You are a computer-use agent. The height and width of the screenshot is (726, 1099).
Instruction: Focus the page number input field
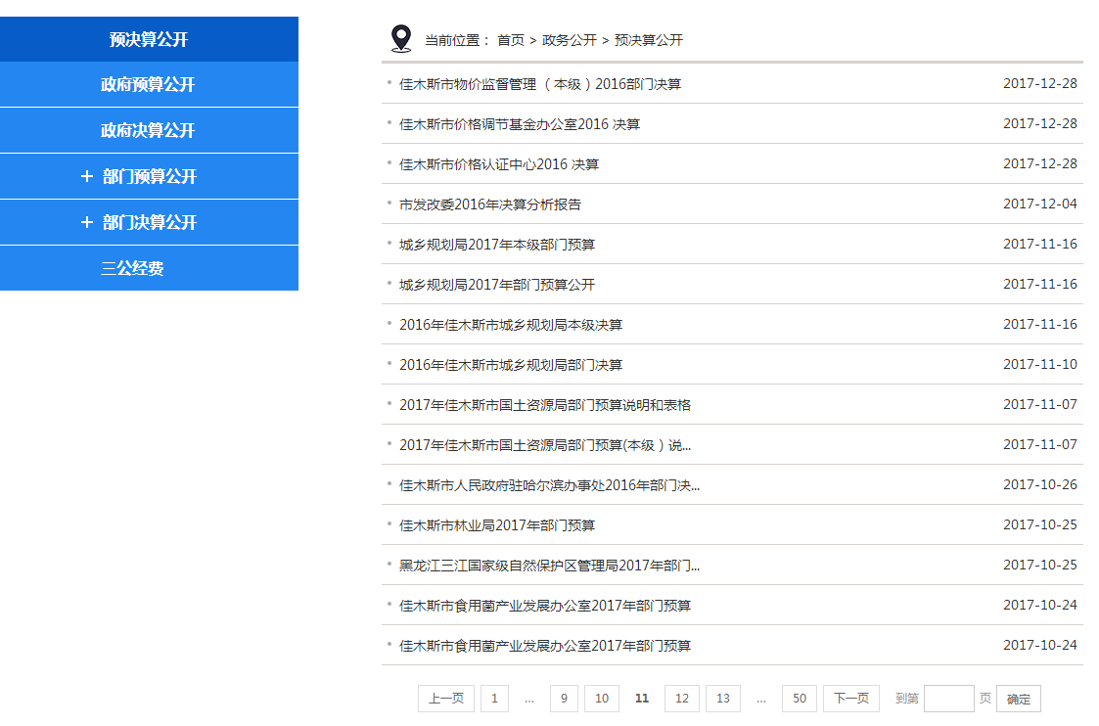click(948, 699)
